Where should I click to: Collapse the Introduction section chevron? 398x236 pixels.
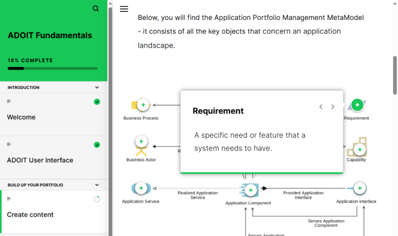97,87
